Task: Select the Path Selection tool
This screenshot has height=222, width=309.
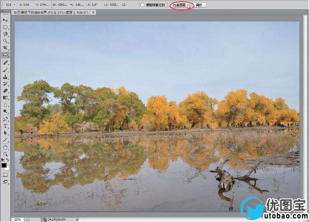Action: click(5, 133)
